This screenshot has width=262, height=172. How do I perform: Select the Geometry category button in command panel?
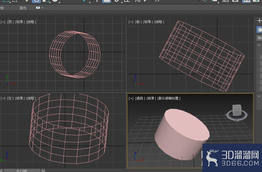coord(260,30)
